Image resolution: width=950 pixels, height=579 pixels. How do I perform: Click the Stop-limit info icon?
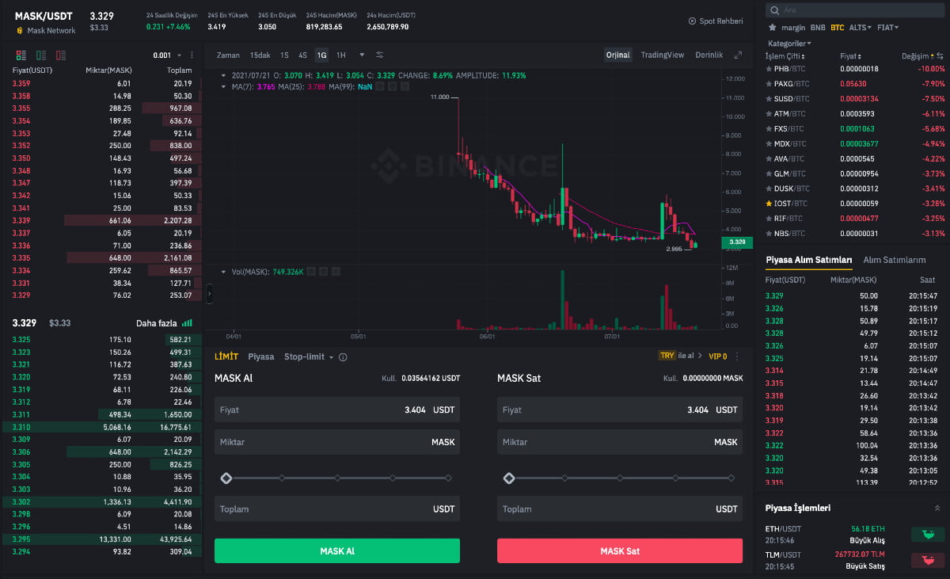343,357
